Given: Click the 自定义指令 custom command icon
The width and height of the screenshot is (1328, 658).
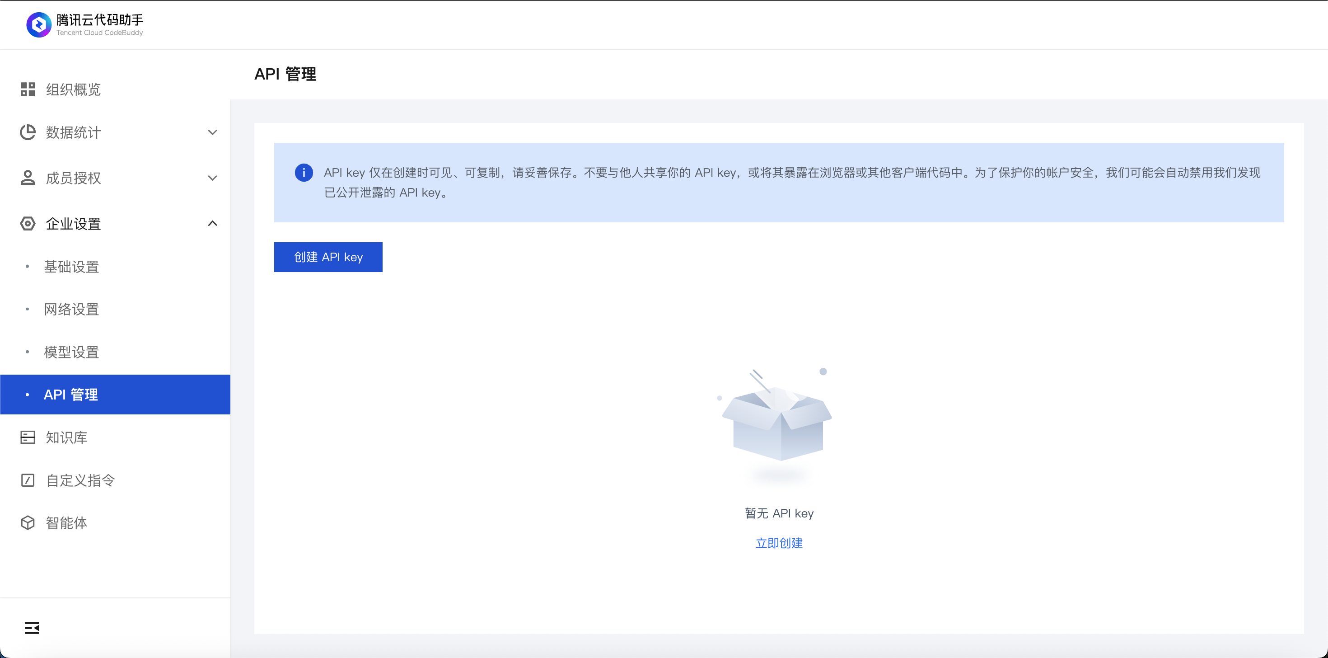Looking at the screenshot, I should 28,480.
